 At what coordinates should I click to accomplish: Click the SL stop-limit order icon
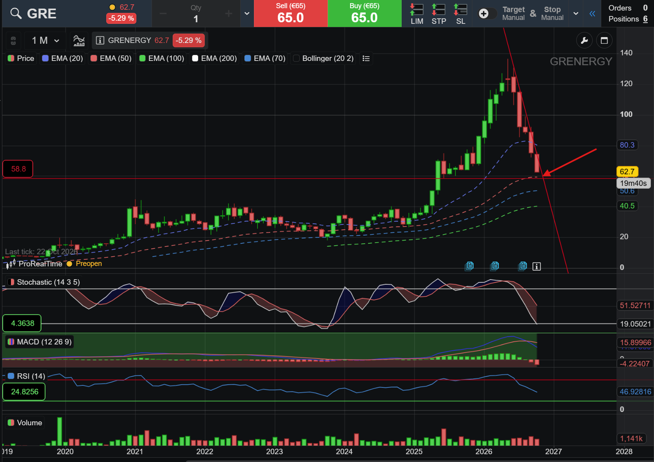(461, 14)
